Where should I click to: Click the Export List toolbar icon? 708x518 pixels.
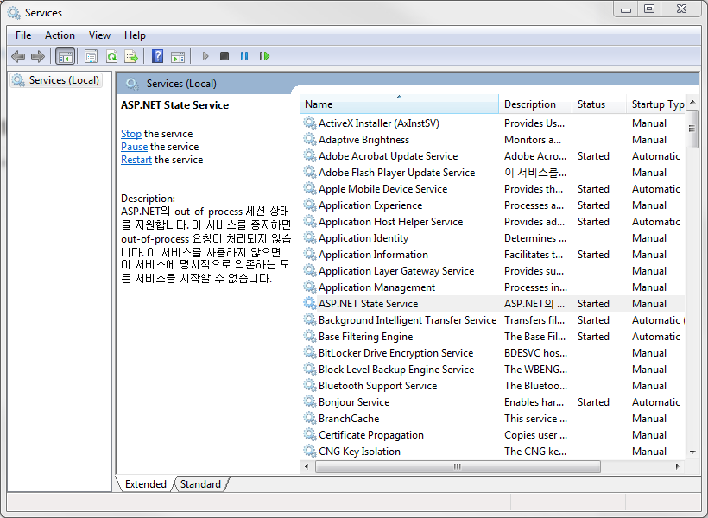(131, 56)
